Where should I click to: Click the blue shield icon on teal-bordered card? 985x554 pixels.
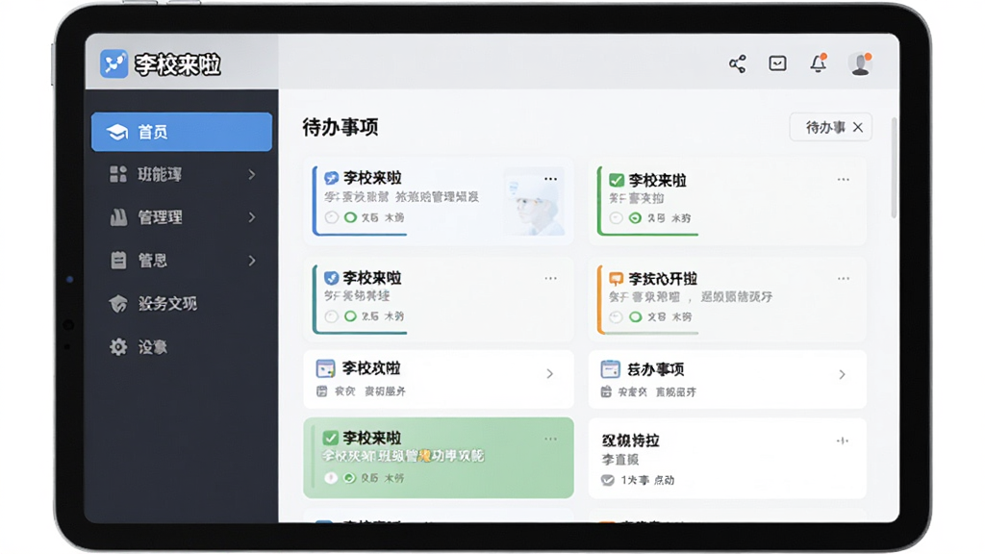pyautogui.click(x=331, y=278)
